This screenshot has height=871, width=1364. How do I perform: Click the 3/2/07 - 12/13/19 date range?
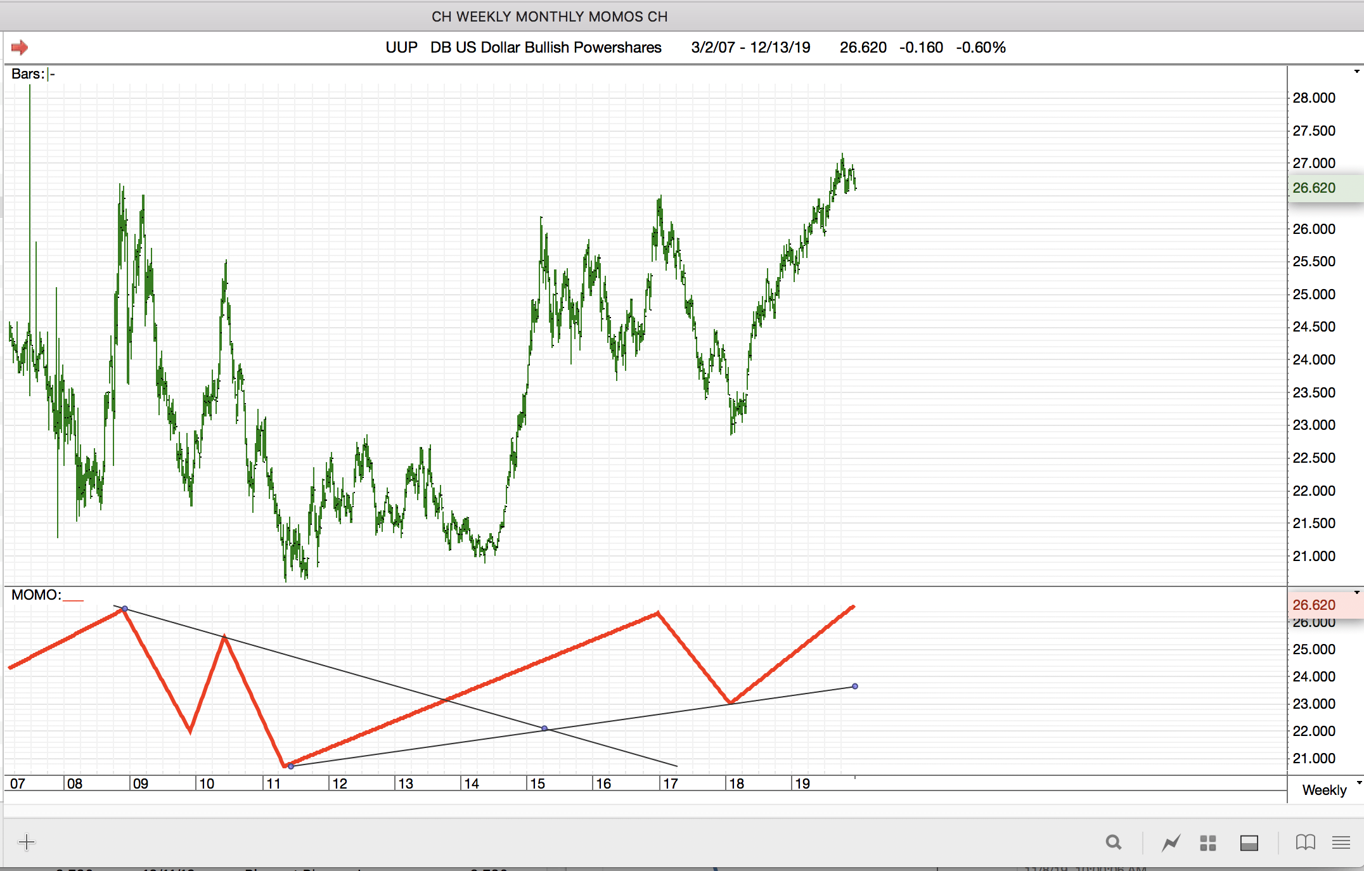750,48
